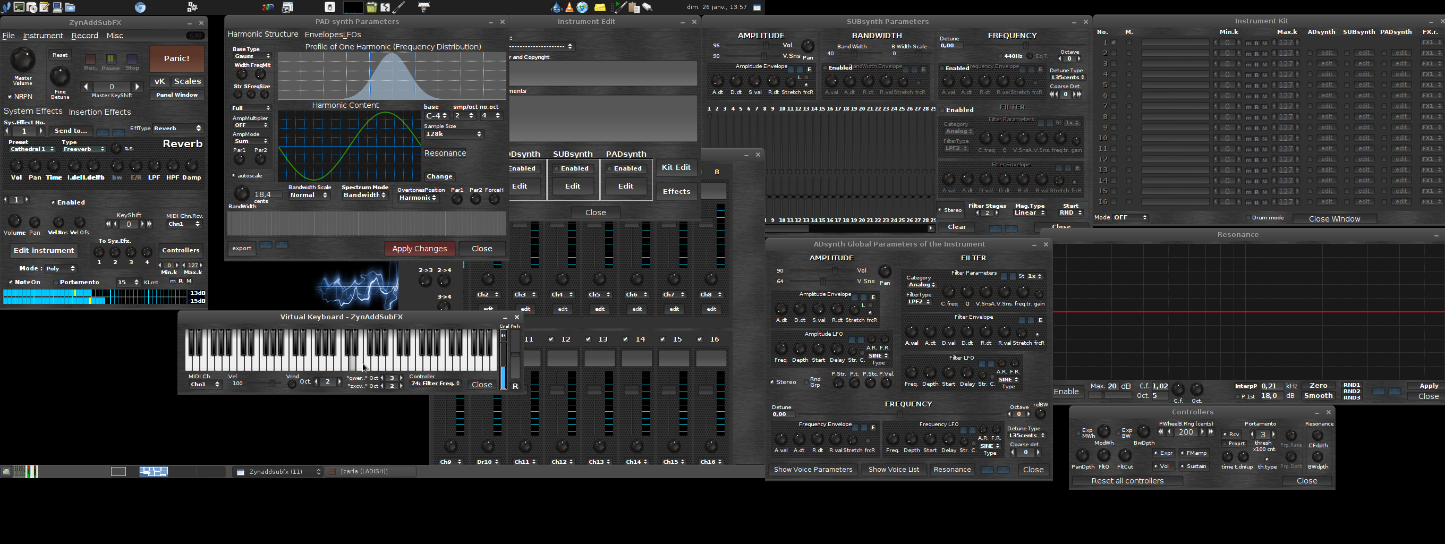The image size is (1445, 544).
Task: Open the EffType Reverb dropdown
Action: [177, 129]
